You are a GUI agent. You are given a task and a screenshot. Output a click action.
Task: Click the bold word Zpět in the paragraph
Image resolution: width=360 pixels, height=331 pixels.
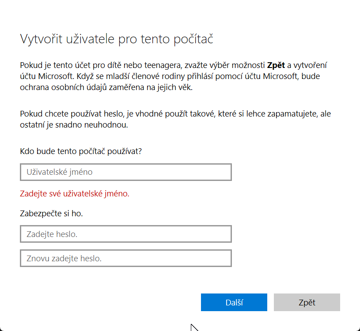(x=275, y=65)
